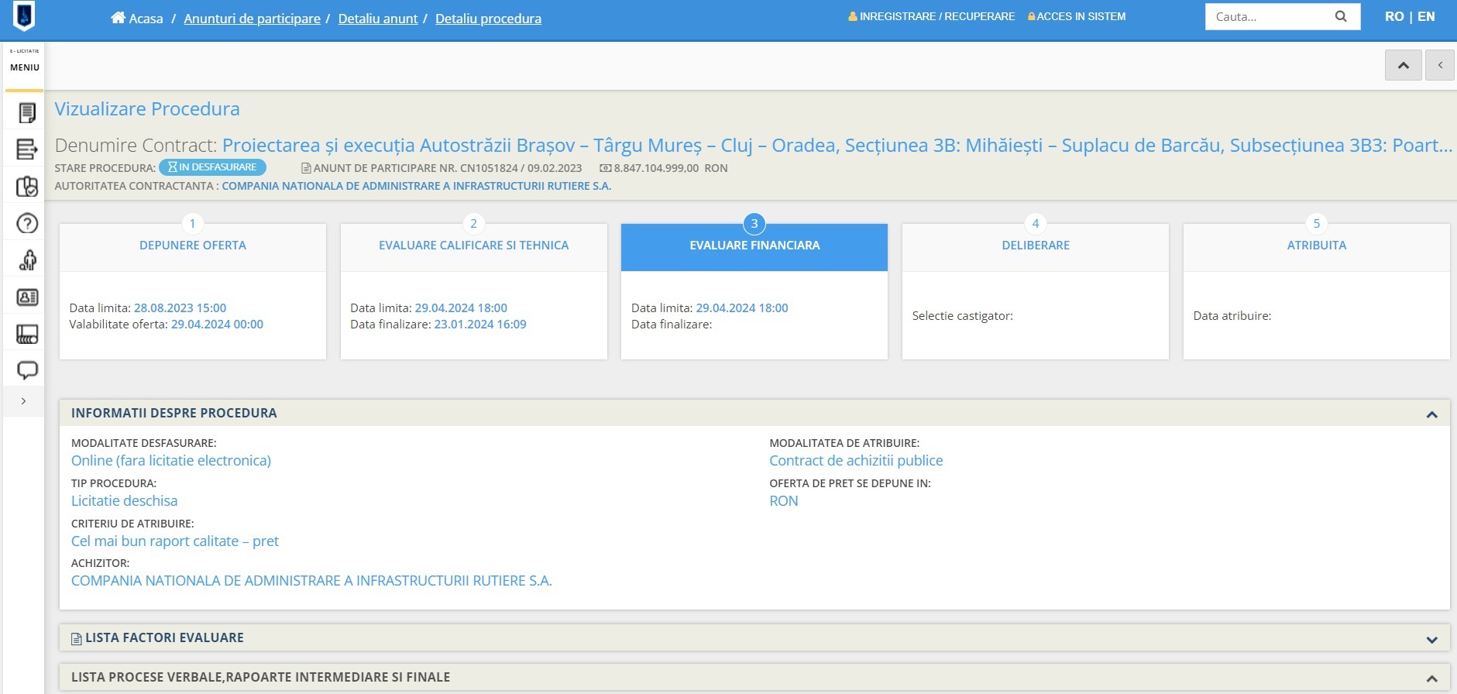This screenshot has height=694, width=1457.
Task: Open the sidebar catalog rolls icon
Action: [x=27, y=334]
